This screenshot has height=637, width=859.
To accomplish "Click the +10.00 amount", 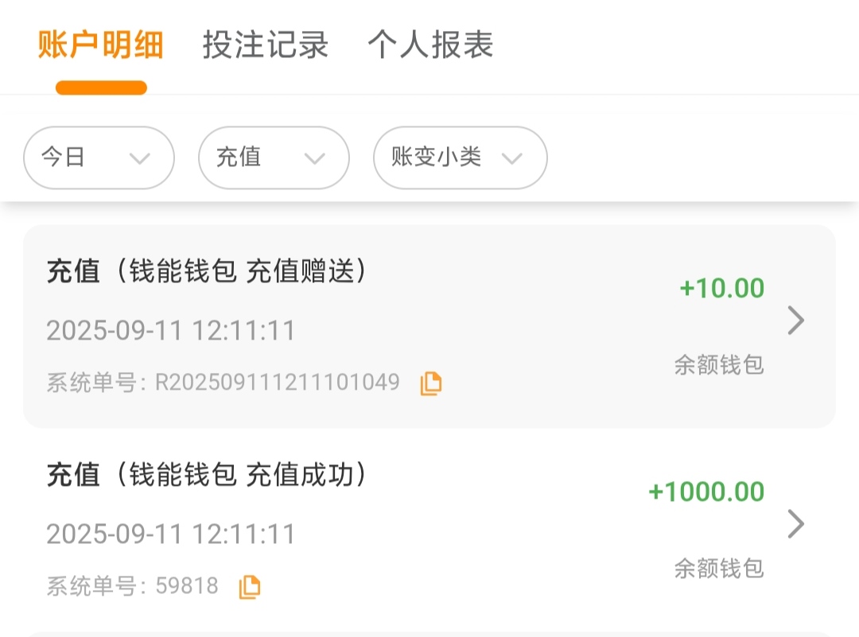I will [722, 288].
